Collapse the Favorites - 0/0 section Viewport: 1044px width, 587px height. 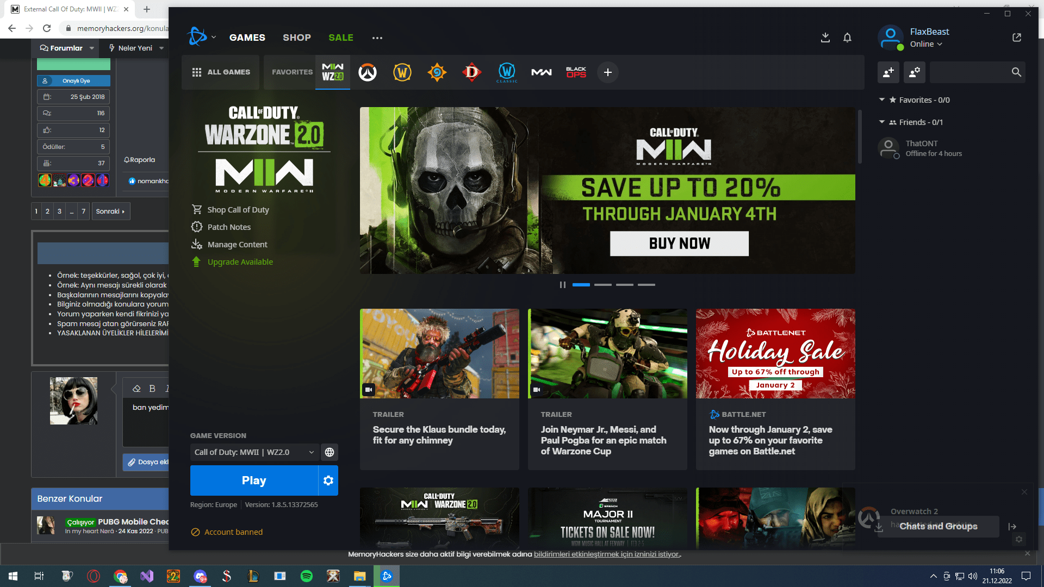pos(882,100)
